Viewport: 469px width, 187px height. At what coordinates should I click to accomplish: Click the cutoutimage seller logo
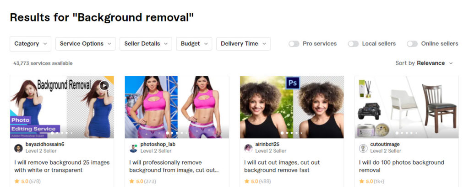point(363,148)
